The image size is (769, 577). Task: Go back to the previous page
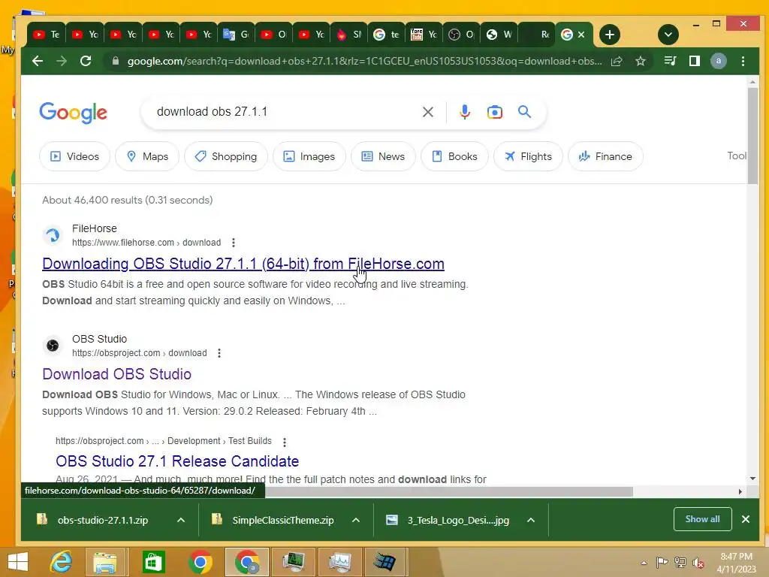click(38, 61)
